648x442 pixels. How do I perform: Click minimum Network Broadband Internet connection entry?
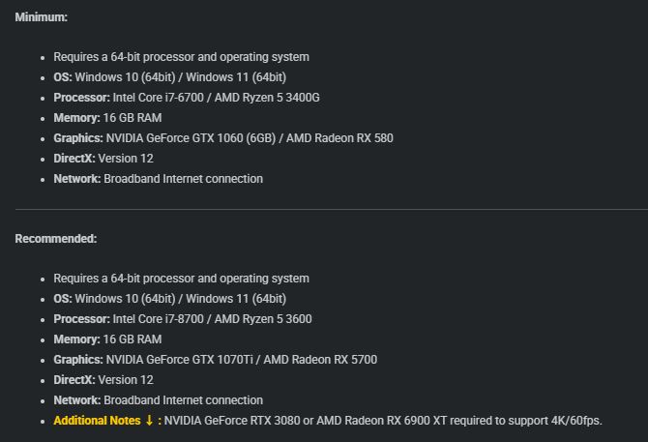click(159, 178)
